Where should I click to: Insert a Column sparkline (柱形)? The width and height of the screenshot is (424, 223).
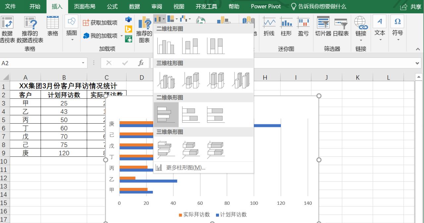286,27
